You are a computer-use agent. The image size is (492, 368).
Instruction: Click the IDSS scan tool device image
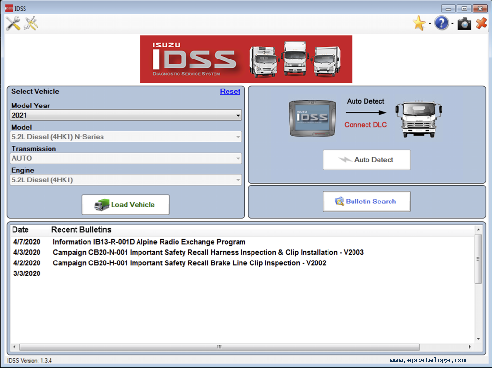(x=312, y=119)
